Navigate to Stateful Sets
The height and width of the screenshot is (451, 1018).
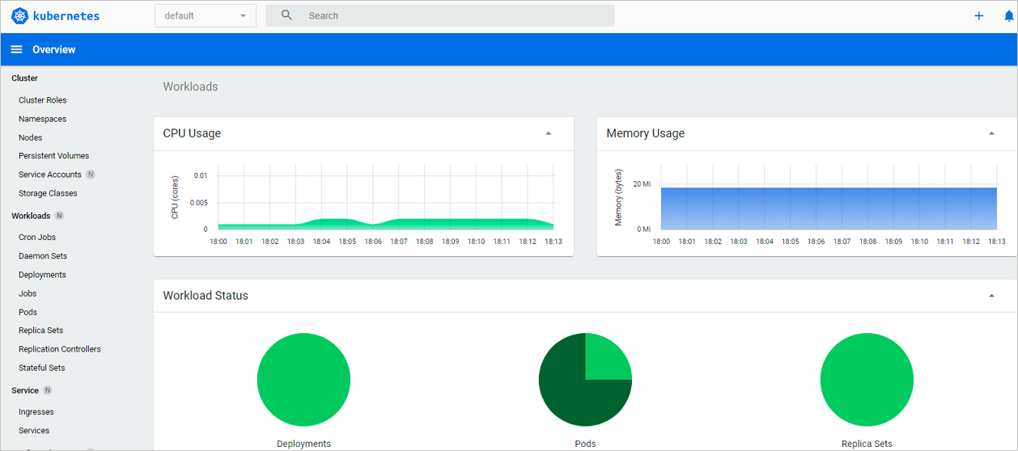click(x=42, y=368)
